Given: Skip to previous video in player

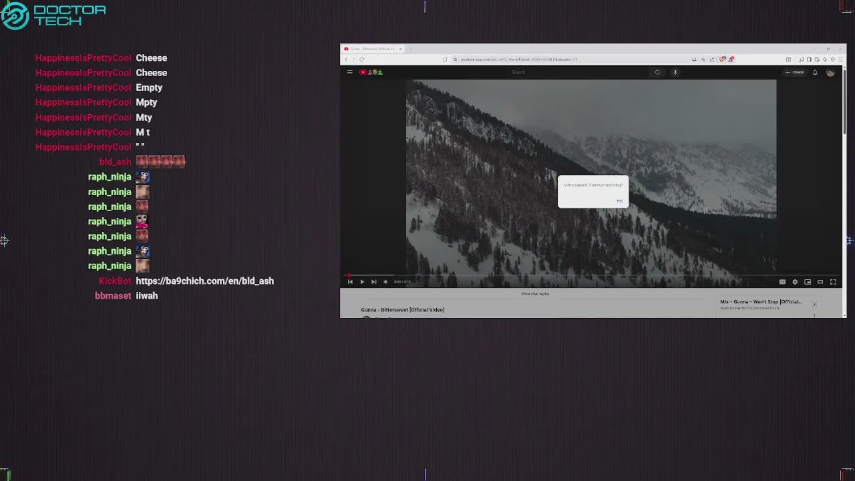Looking at the screenshot, I should click(350, 282).
